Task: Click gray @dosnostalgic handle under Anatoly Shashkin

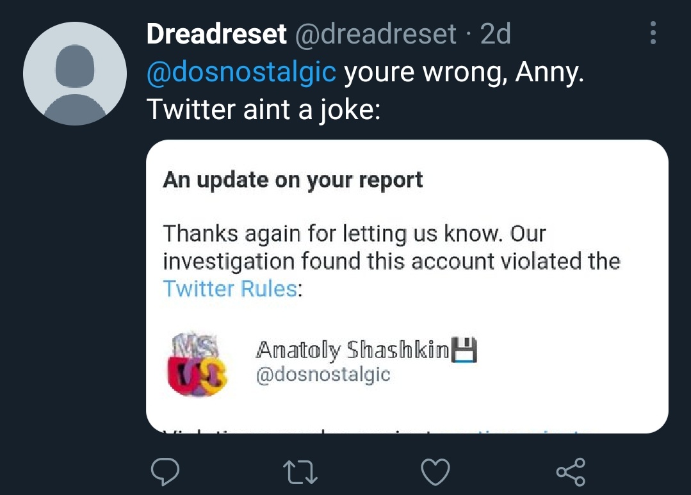Action: tap(323, 375)
